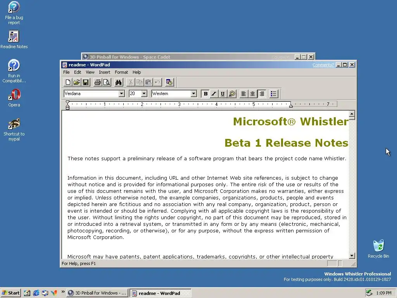
Task: Select Shortcut to mypal desktop icon
Action: click(x=14, y=130)
